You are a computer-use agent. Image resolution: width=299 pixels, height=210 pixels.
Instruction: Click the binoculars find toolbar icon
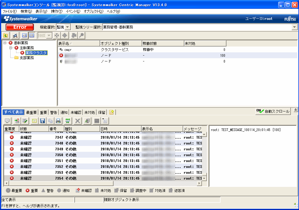(74, 35)
